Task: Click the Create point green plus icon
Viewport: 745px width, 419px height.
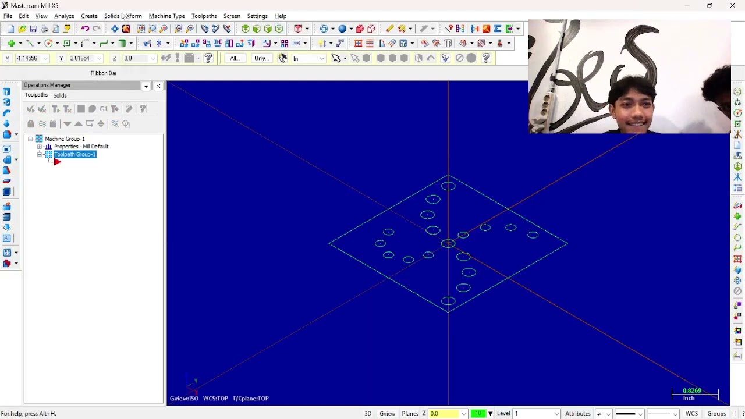Action: 11,43
